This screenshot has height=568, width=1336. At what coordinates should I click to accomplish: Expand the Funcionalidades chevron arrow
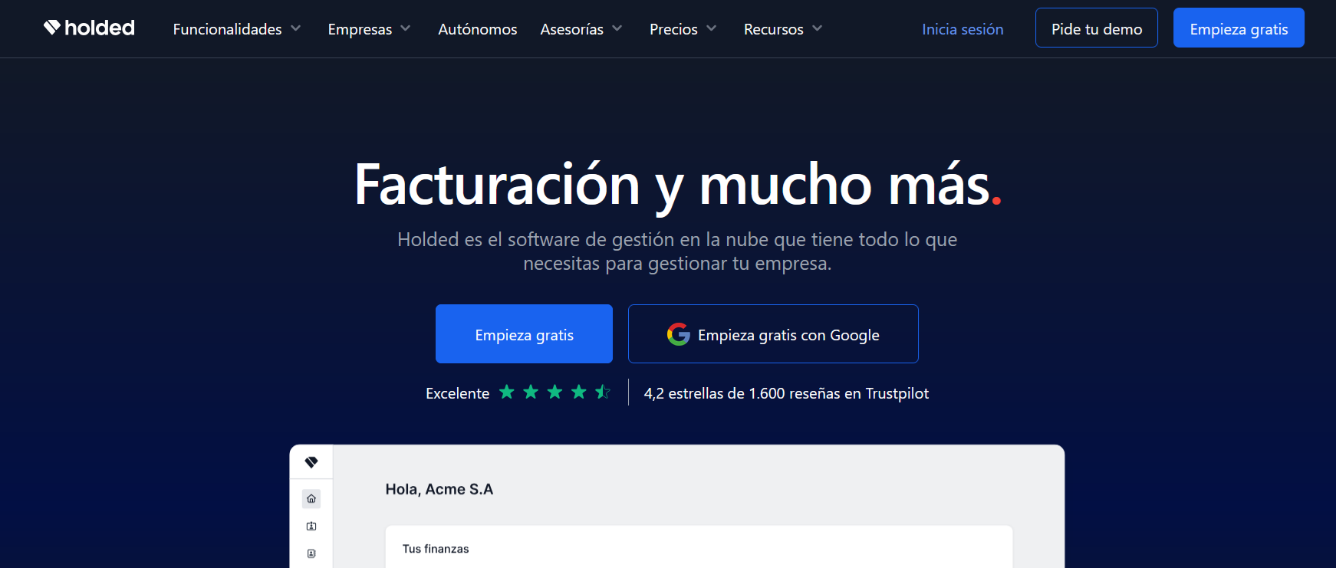(295, 28)
